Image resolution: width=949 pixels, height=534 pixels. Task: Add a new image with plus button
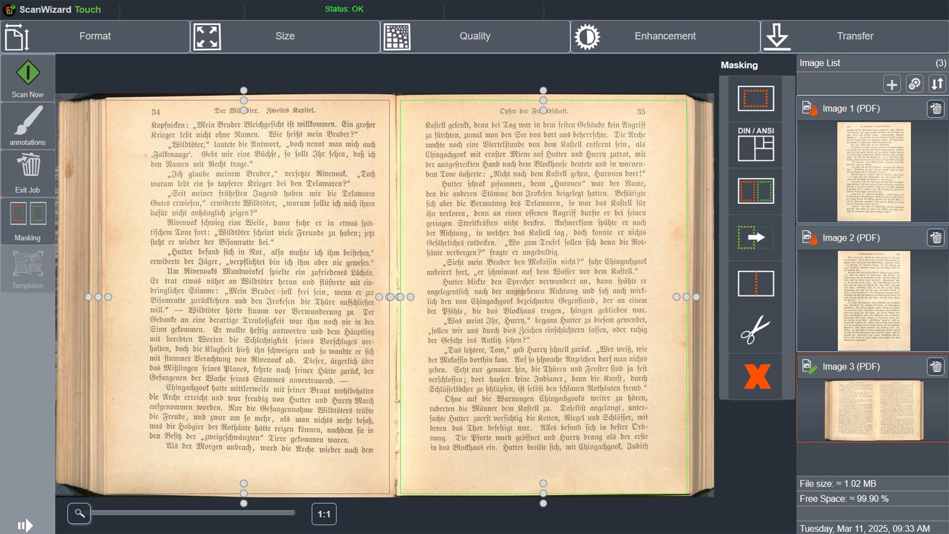coord(892,84)
